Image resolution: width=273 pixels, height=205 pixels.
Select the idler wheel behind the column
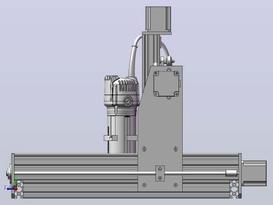(x=169, y=61)
